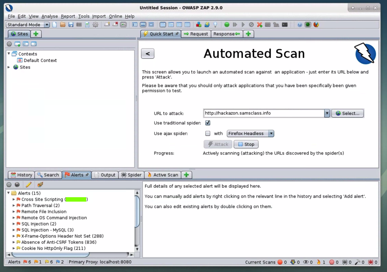Click the URL to attack input field
This screenshot has height=272, width=387.
click(x=263, y=113)
